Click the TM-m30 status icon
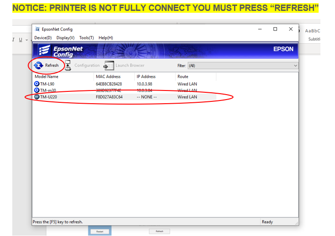 37,90
